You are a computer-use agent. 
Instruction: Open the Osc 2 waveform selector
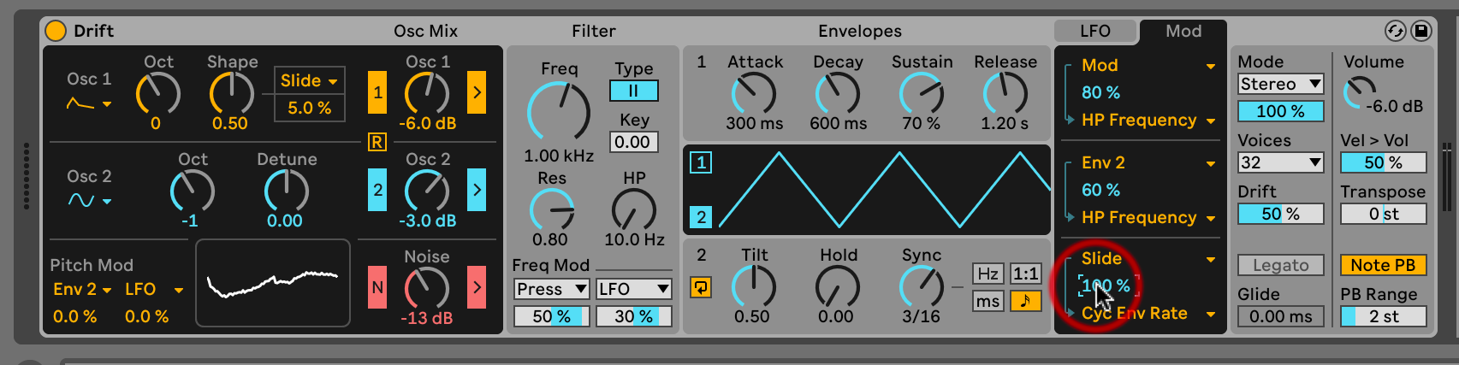(89, 201)
